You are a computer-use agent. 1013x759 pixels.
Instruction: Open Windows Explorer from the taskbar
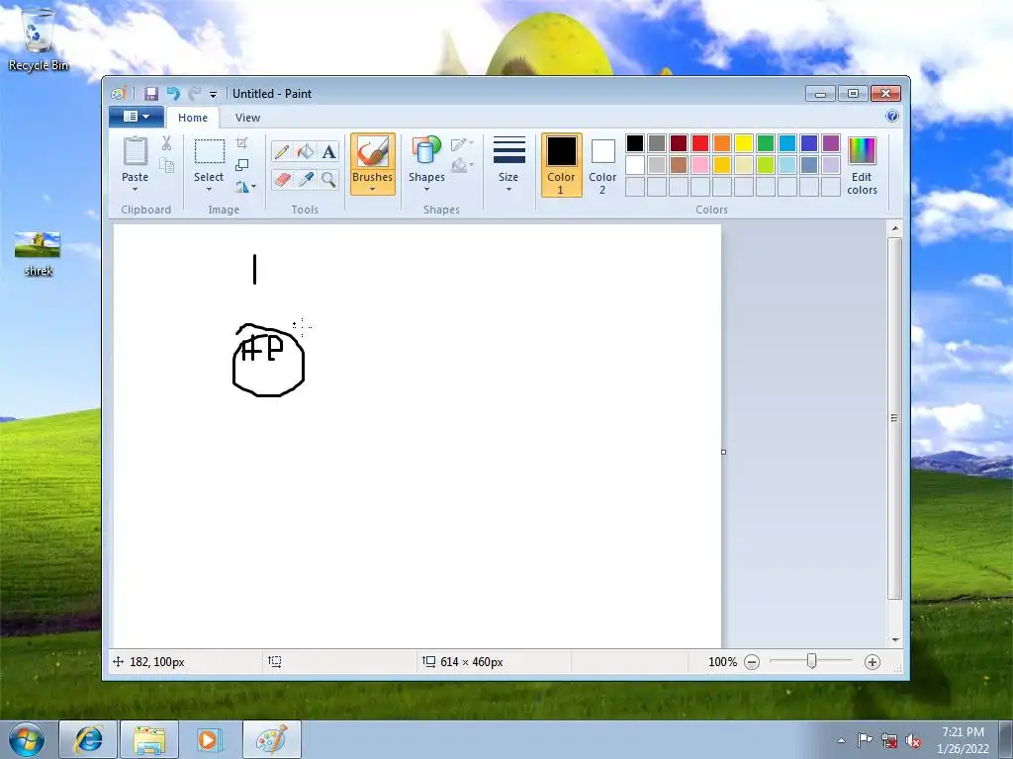pos(149,739)
